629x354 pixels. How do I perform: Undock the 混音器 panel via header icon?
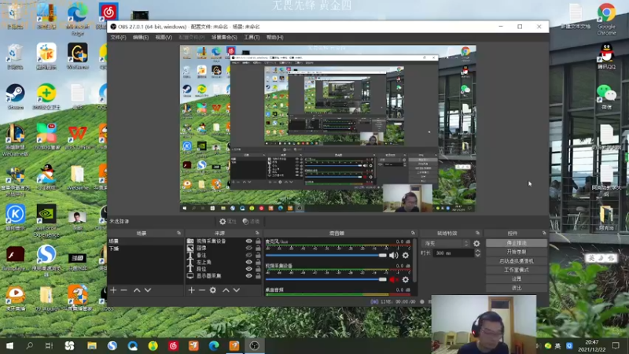(413, 233)
